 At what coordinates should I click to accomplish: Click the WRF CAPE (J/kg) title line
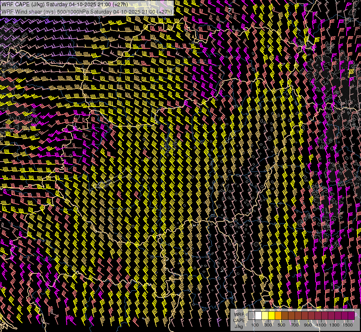65,4
